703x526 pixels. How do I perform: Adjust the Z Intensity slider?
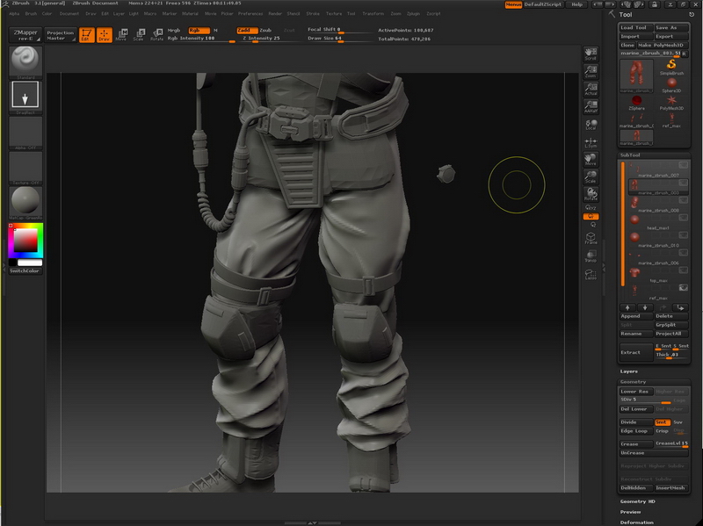pyautogui.click(x=270, y=39)
